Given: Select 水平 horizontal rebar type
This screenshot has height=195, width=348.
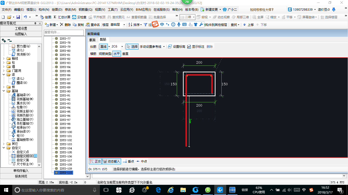Looking at the screenshot, I should point(117,54).
